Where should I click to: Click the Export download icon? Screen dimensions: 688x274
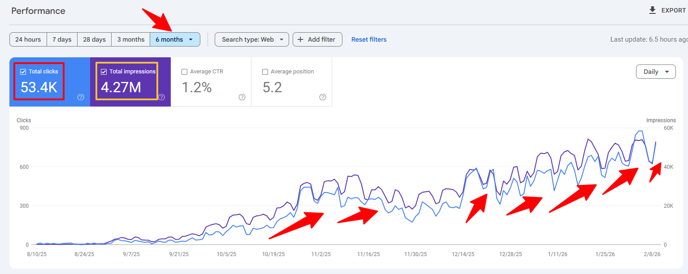tap(652, 10)
